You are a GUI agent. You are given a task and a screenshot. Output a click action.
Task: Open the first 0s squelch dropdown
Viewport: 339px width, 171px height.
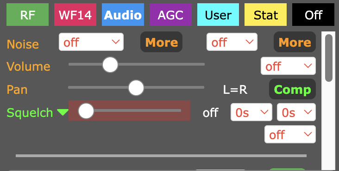click(x=251, y=112)
